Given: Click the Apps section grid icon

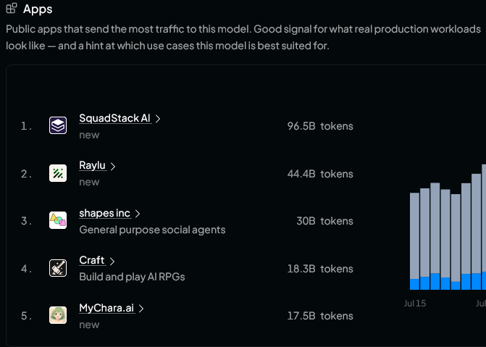Looking at the screenshot, I should click(x=12, y=9).
